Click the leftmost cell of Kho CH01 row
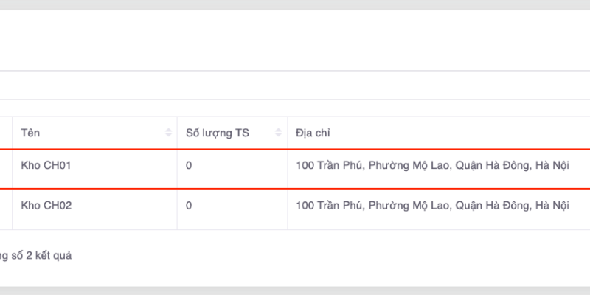The width and height of the screenshot is (590, 295). point(6,167)
